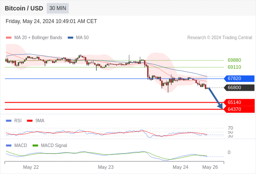Click the pink MA 20 legend swatch
Screen dimensions: 256x174
click(x=9, y=38)
